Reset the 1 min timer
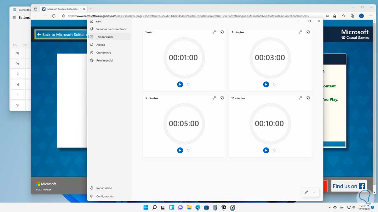 (x=188, y=84)
